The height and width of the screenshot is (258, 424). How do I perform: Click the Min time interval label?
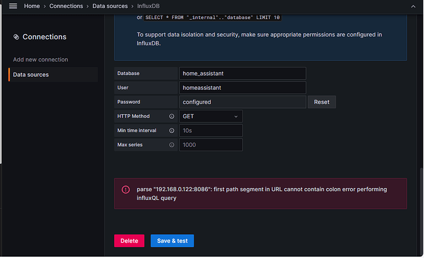point(137,131)
